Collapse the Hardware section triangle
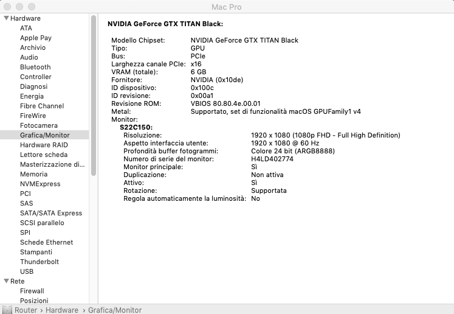 [6, 18]
